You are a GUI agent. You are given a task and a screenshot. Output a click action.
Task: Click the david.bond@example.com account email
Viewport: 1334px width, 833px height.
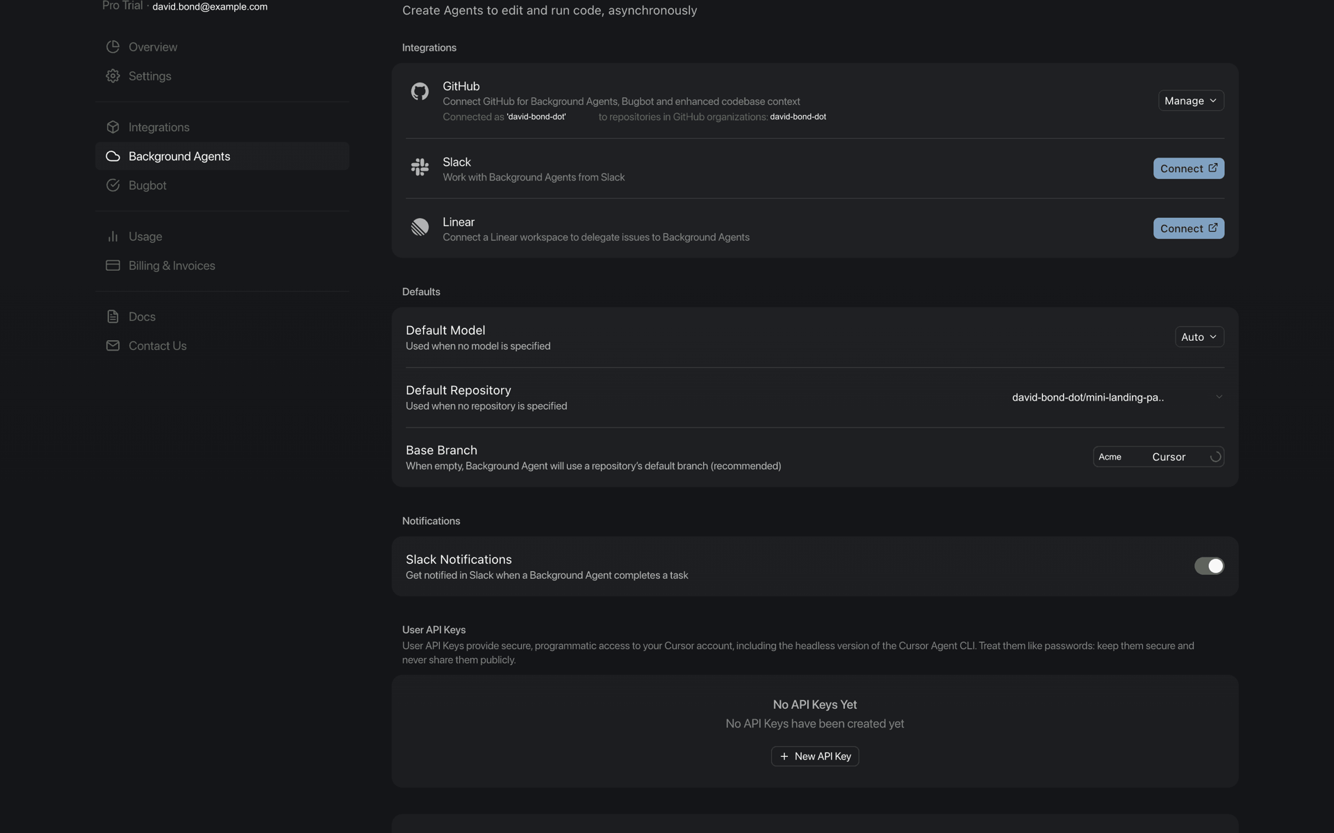(x=210, y=6)
